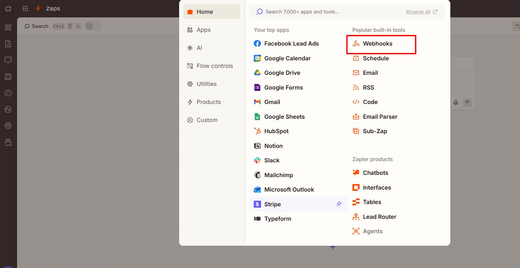The height and width of the screenshot is (268, 520).
Task: Pick Google Sheets from top apps
Action: [284, 117]
